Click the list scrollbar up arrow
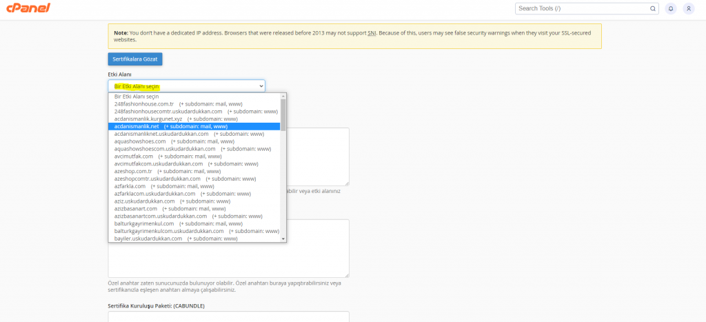Image resolution: width=706 pixels, height=322 pixels. point(283,96)
